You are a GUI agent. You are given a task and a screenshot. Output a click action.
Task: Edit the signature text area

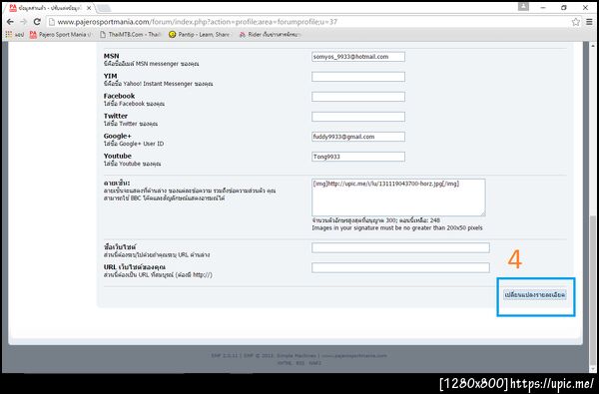point(398,197)
